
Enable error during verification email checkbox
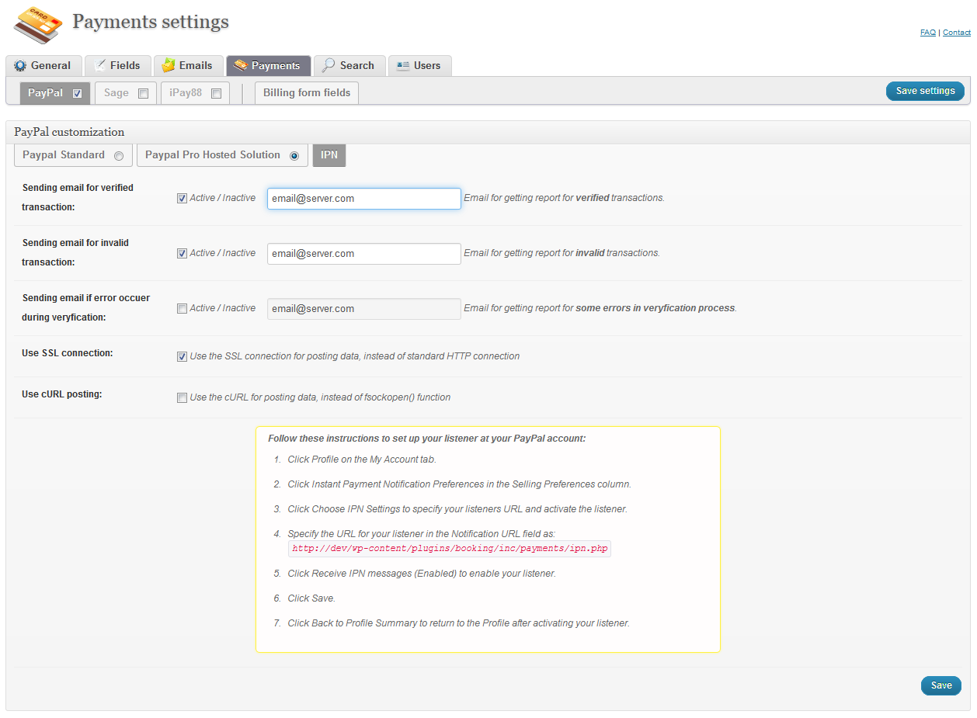point(183,308)
